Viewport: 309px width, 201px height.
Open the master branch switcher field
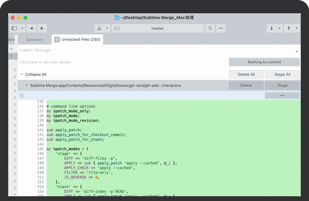158,28
